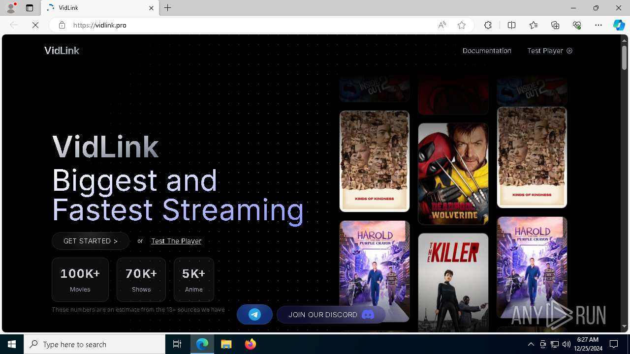The width and height of the screenshot is (630, 354).
Task: Open Browser essentials heart icon
Action: pyautogui.click(x=577, y=25)
